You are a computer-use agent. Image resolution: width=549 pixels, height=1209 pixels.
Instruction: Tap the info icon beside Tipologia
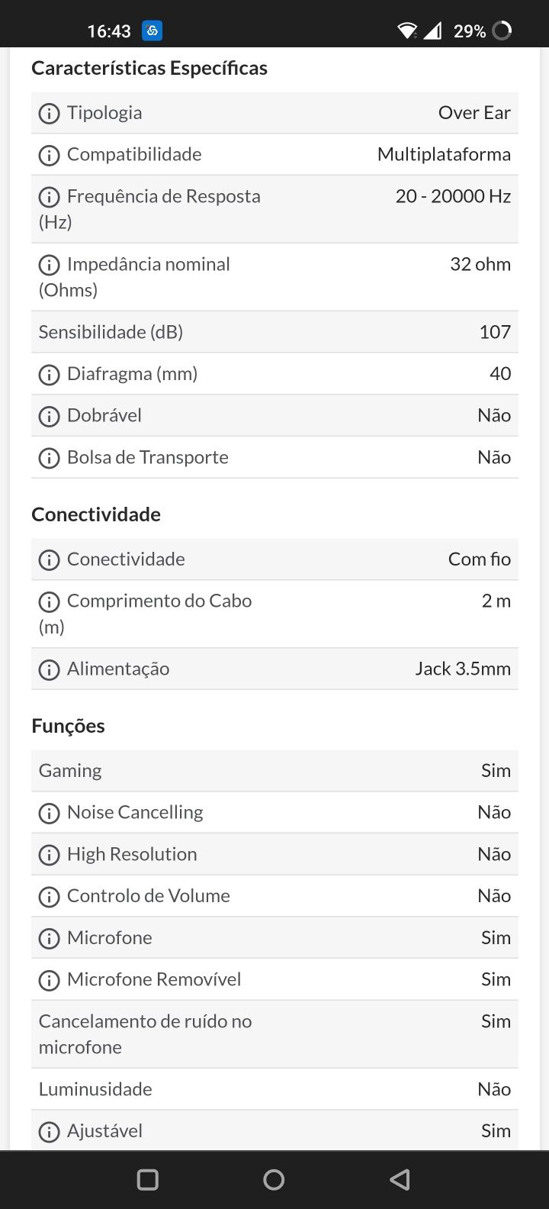point(49,114)
